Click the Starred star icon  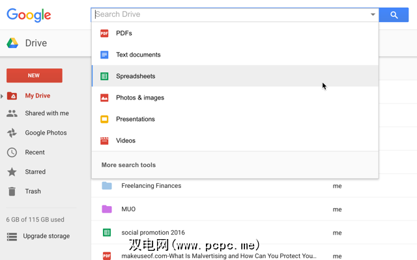pos(12,172)
